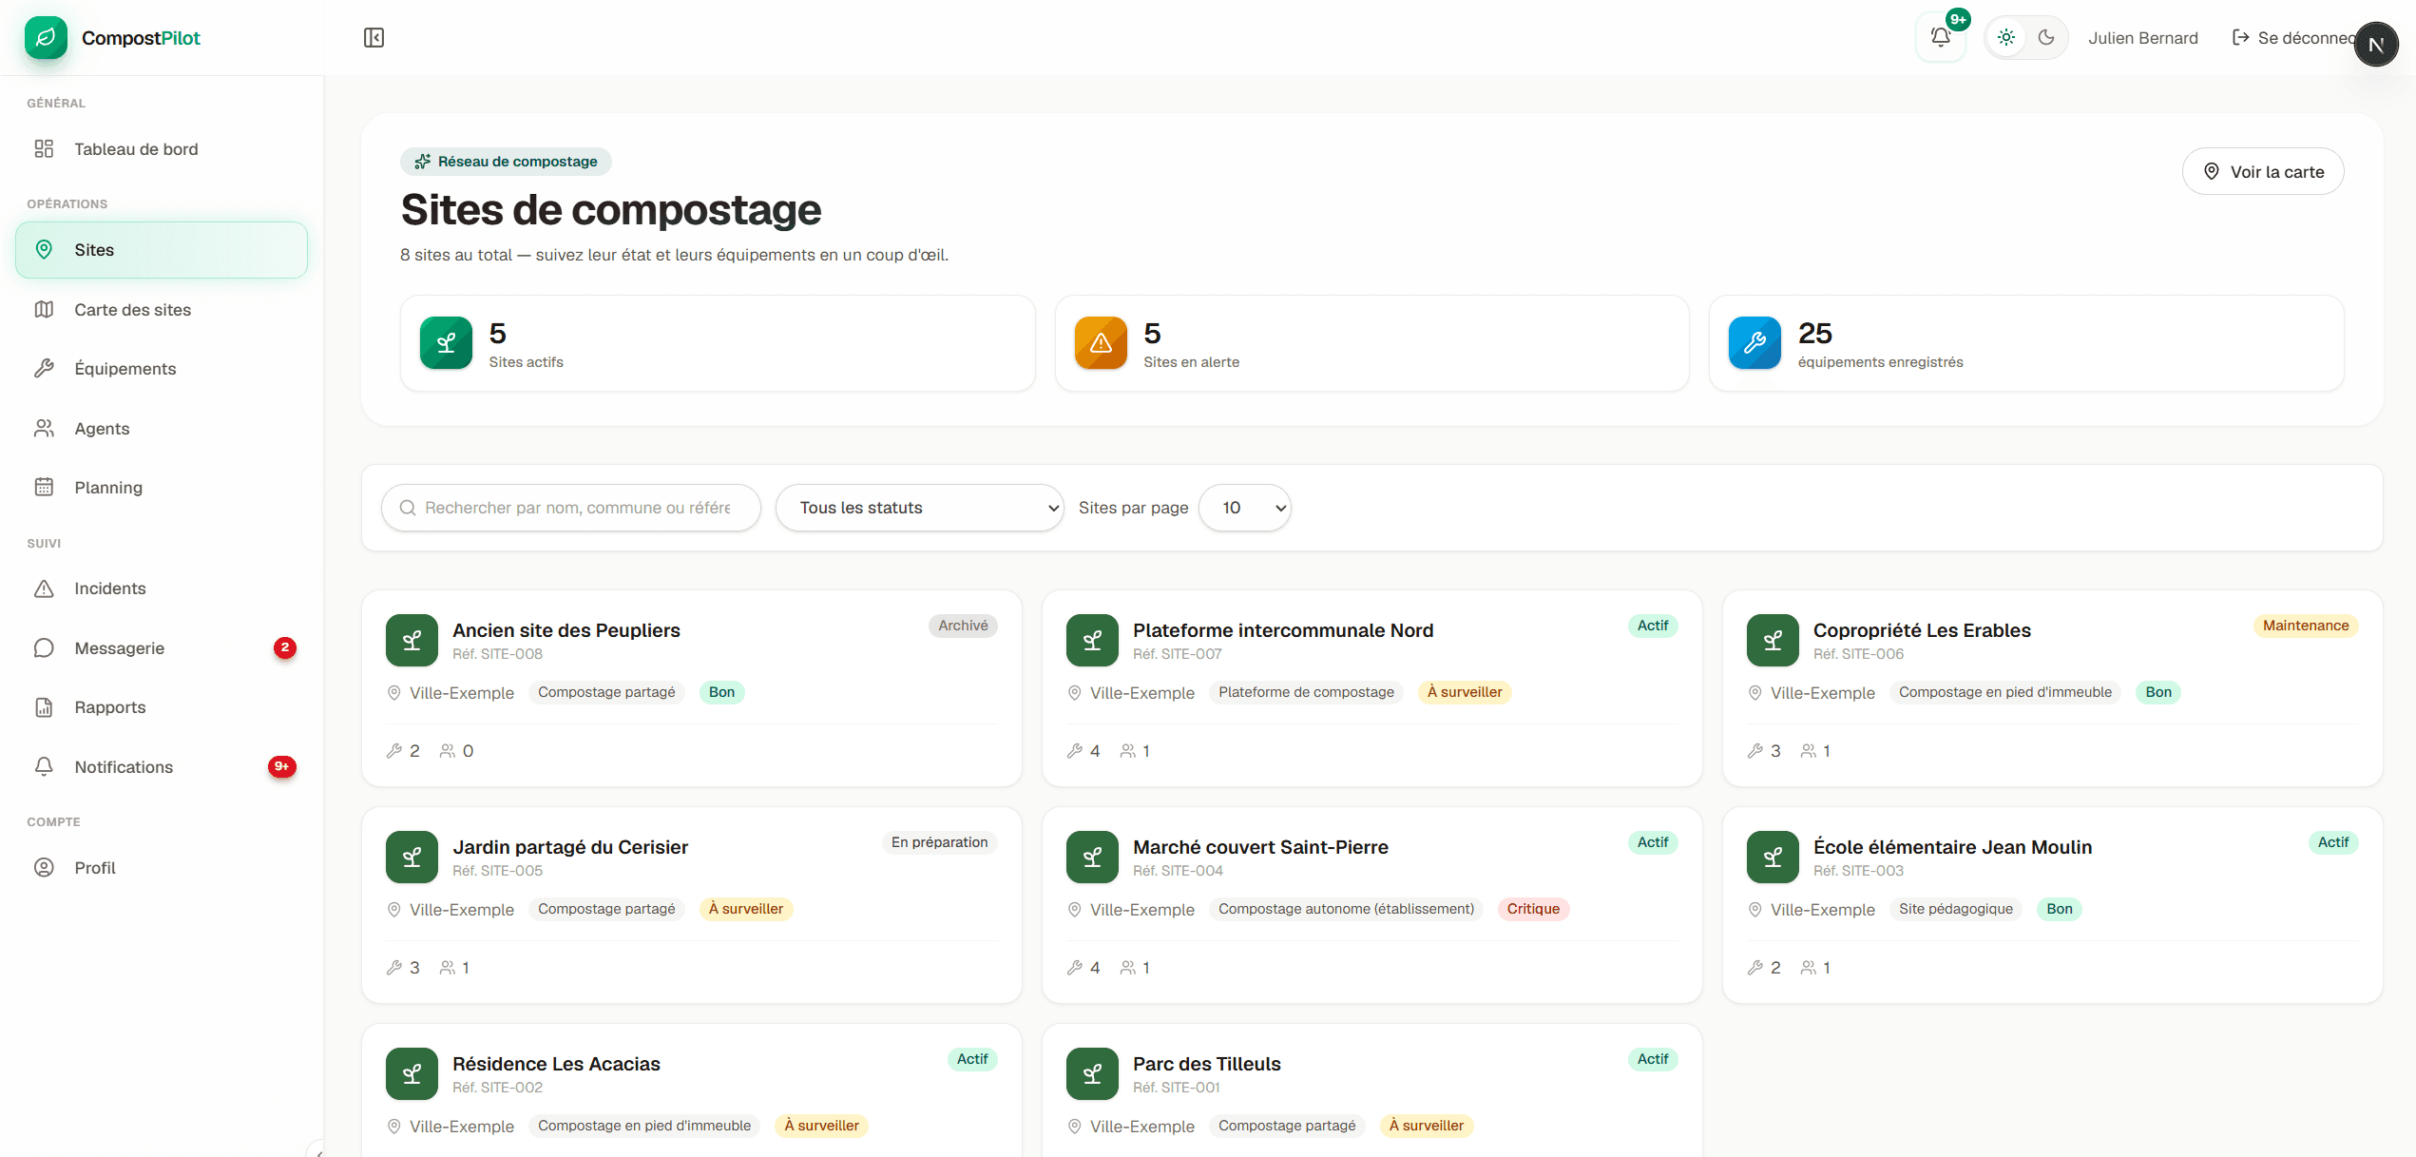This screenshot has width=2416, height=1157.
Task: Click Marché couvert Saint-Pierre sprout icon
Action: [1092, 858]
